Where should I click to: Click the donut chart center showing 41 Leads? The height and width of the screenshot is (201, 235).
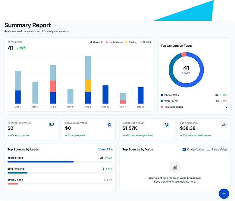point(186,70)
